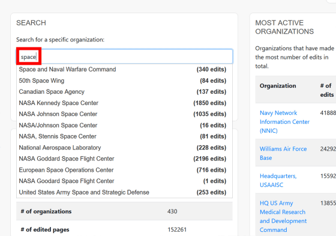
Task: Click the (137 edits) count
Action: [x=211, y=92]
